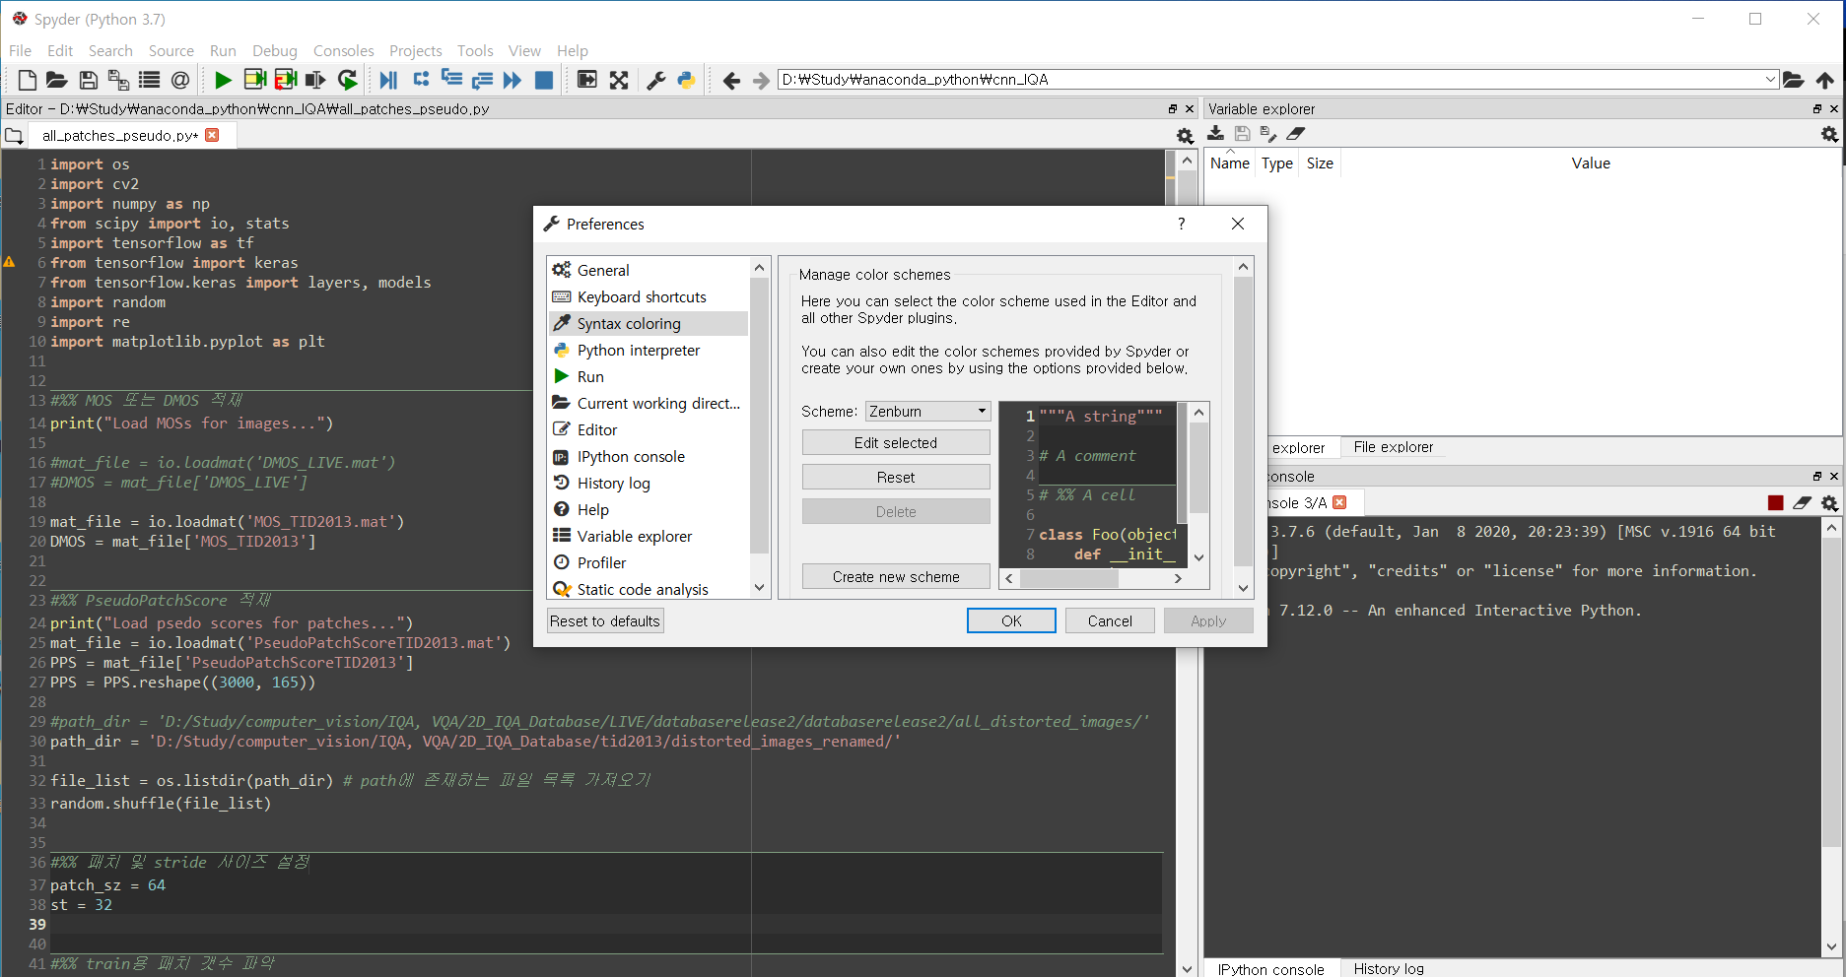
Task: Select Profiler in Preferences list
Action: pos(648,562)
